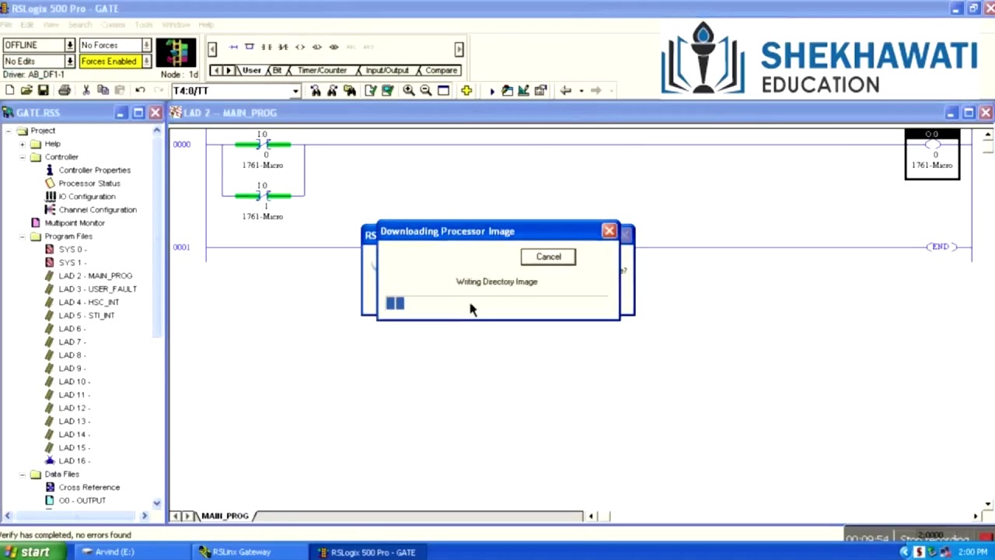Viewport: 995px width, 560px height.
Task: Open LAD 4 - HSC_INT in tree
Action: point(89,303)
